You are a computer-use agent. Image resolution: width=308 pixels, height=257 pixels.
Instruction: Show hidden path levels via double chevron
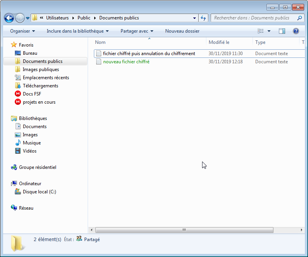click(x=42, y=18)
